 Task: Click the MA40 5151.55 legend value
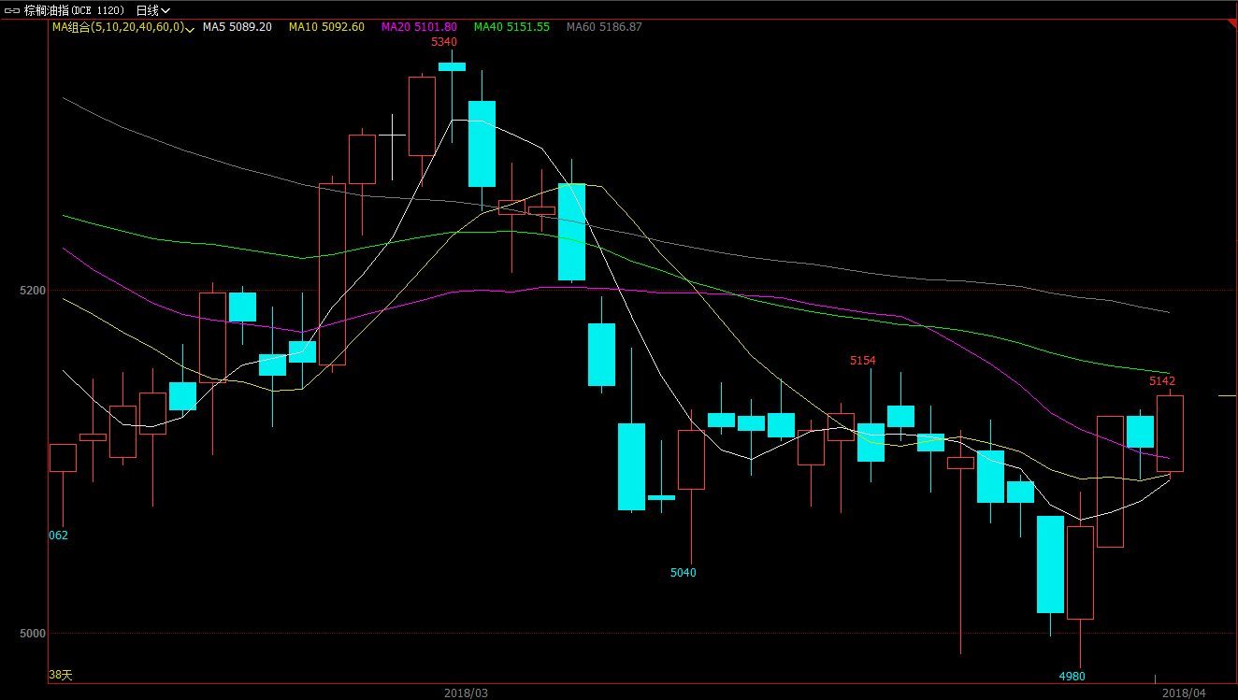(511, 27)
